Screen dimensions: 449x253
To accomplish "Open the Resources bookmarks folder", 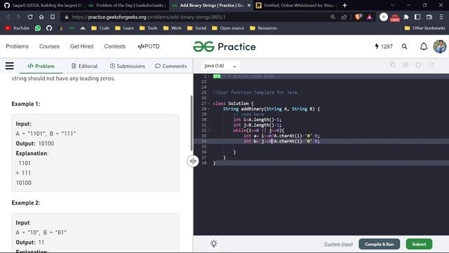I will [x=263, y=28].
